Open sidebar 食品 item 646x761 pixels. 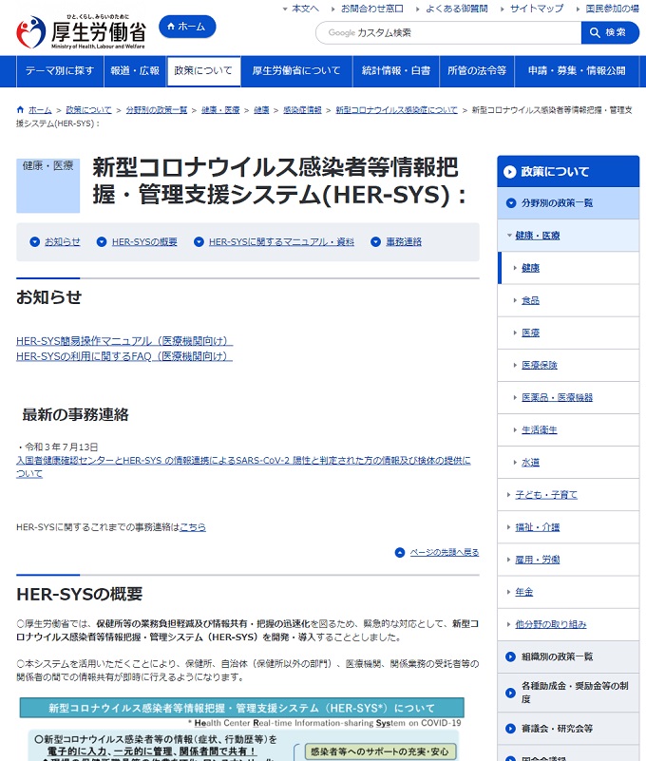pyautogui.click(x=568, y=300)
